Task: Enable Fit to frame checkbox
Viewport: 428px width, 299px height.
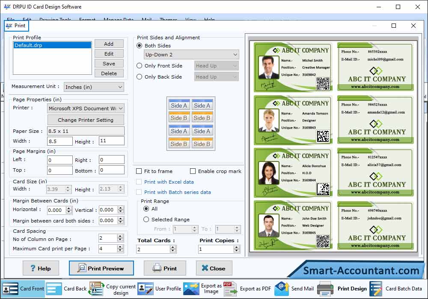Action: pos(139,171)
